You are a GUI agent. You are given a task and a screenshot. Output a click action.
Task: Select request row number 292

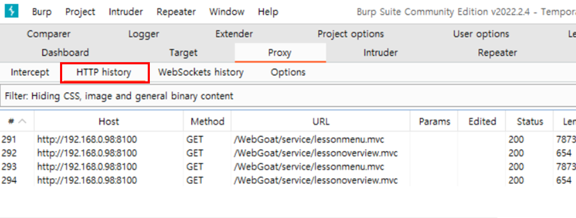coord(213,153)
